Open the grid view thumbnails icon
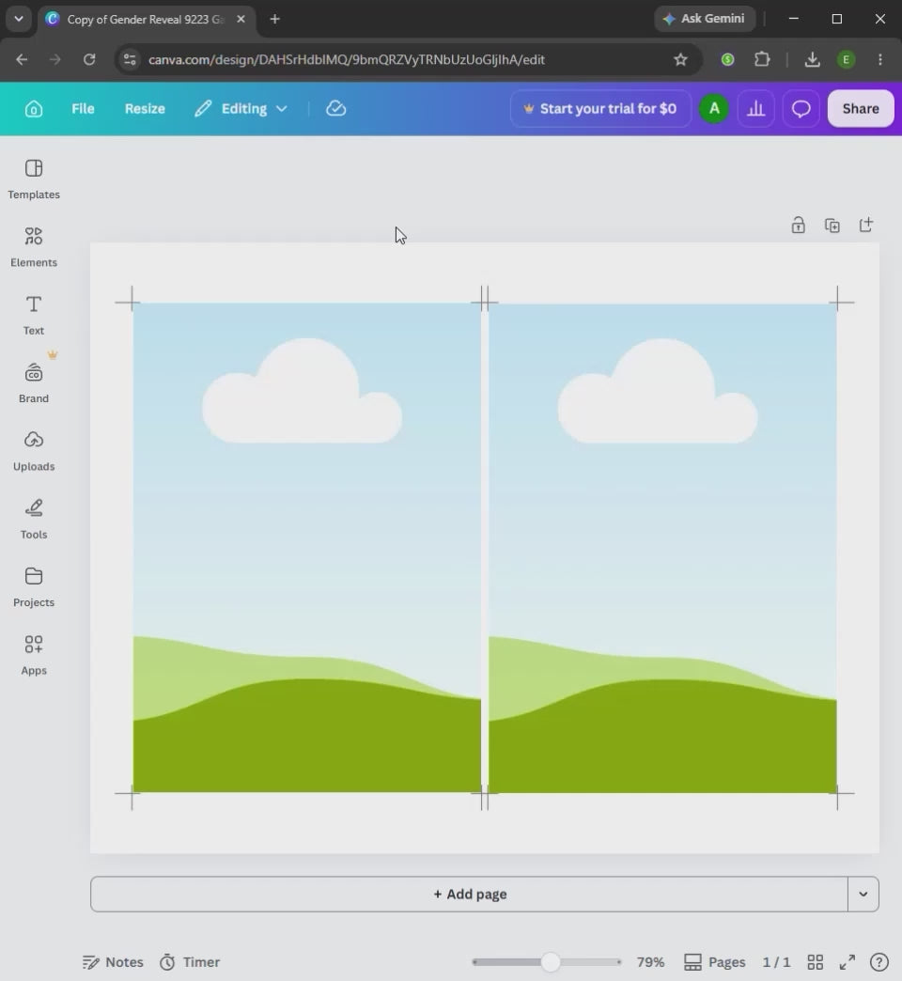The width and height of the screenshot is (902, 981). coord(815,962)
